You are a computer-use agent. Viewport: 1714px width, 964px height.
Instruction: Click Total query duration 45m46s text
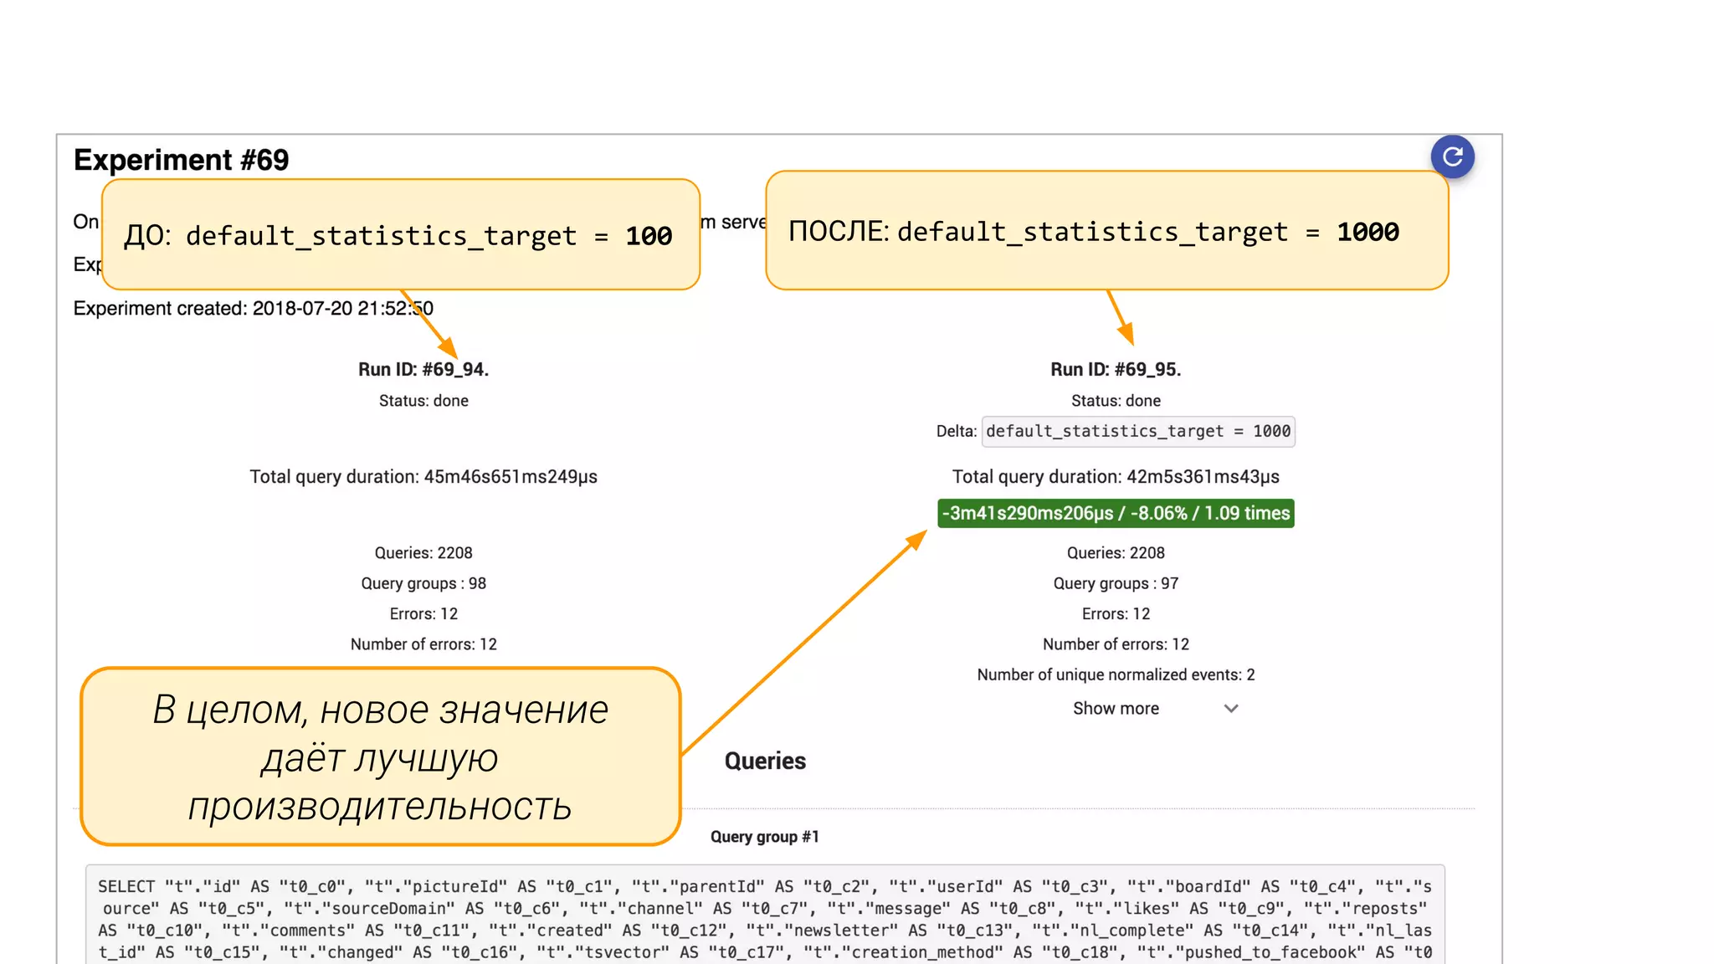tap(423, 476)
